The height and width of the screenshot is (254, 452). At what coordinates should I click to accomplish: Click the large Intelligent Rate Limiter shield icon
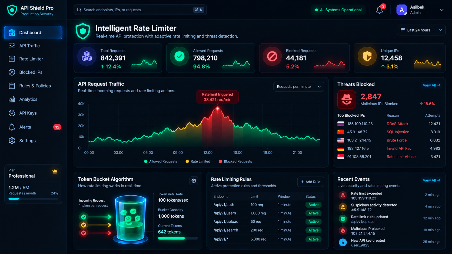pos(83,31)
